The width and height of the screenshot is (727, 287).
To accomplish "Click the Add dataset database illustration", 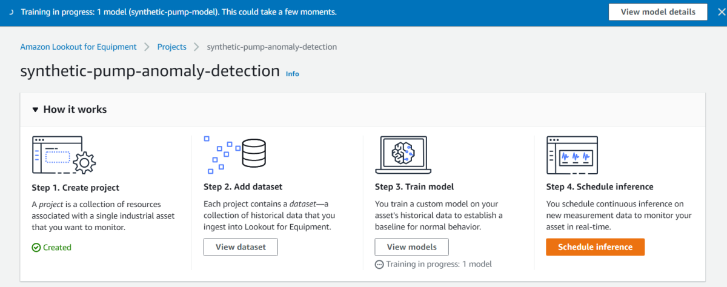I will coord(235,154).
